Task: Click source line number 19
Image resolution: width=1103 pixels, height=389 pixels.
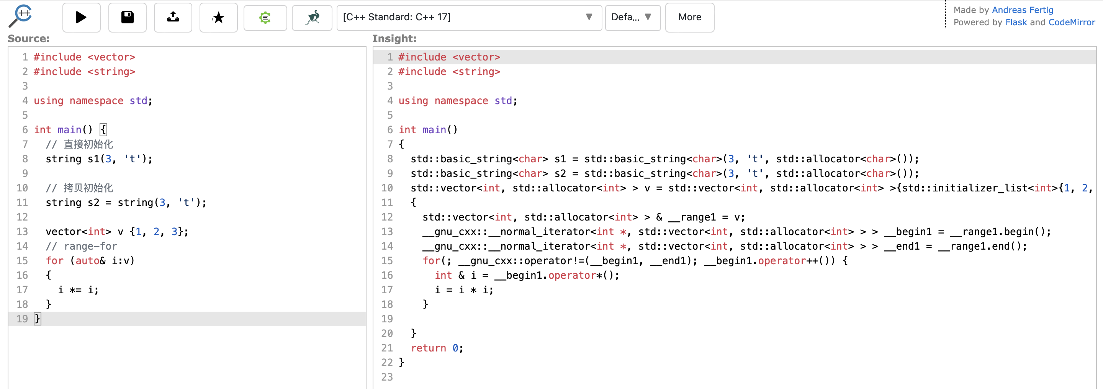Action: pyautogui.click(x=22, y=319)
